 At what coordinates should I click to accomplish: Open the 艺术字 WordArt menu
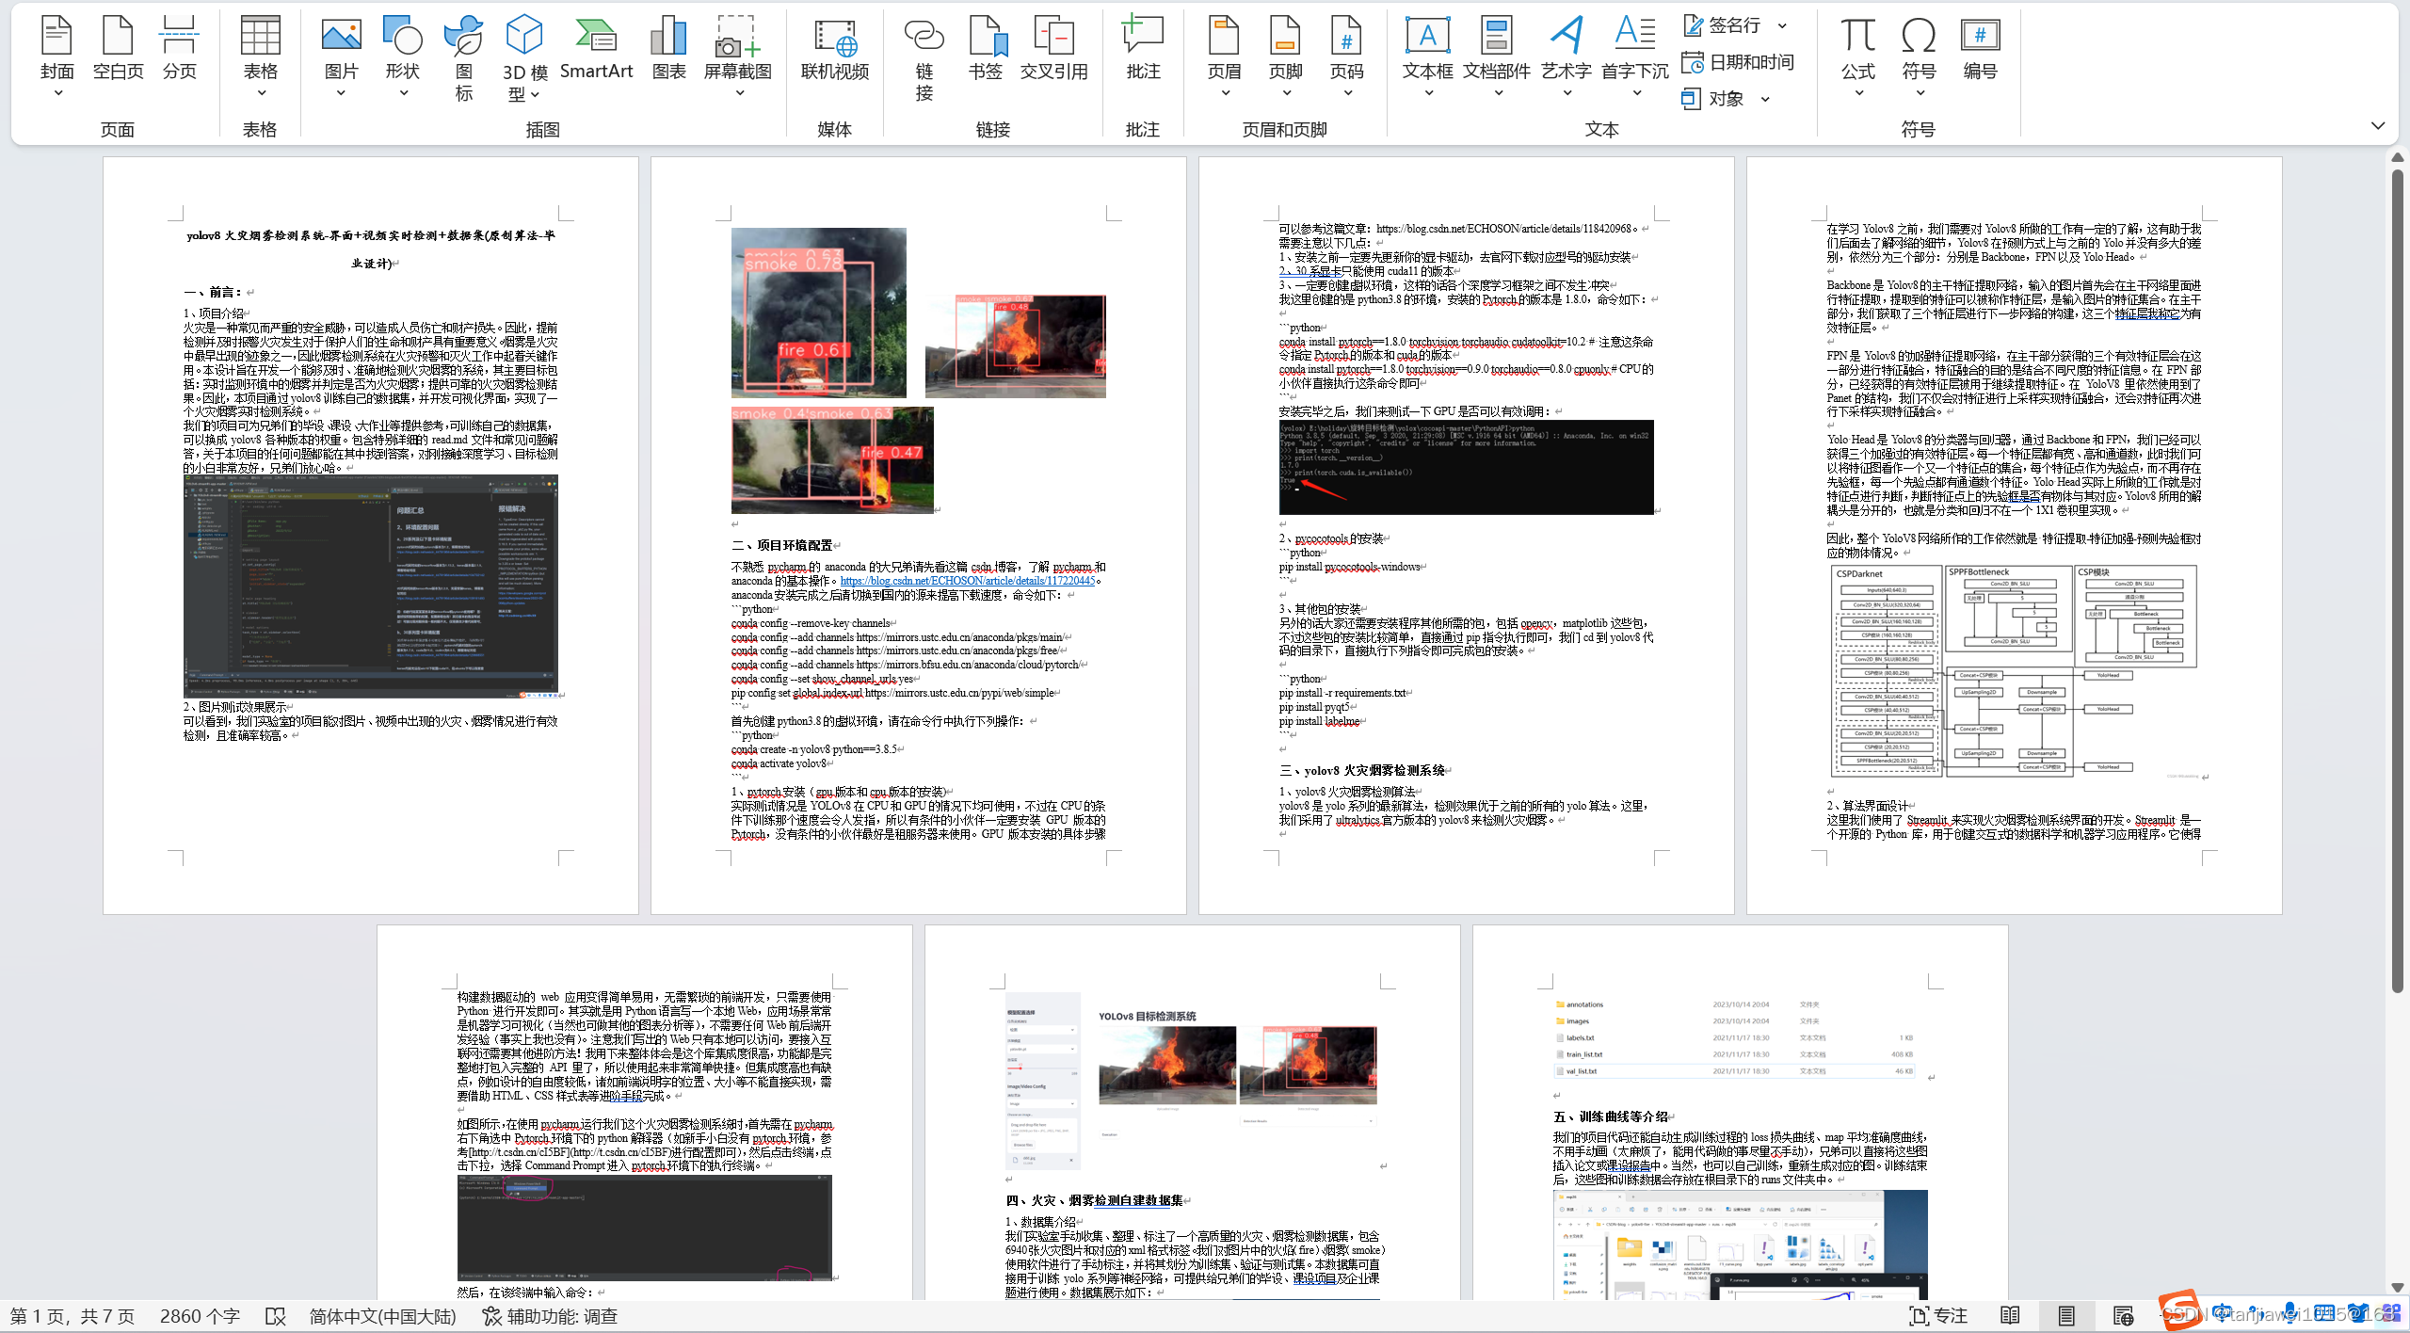[1566, 56]
